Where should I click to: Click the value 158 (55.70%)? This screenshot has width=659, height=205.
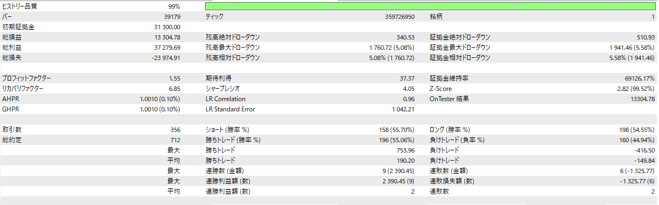397,130
